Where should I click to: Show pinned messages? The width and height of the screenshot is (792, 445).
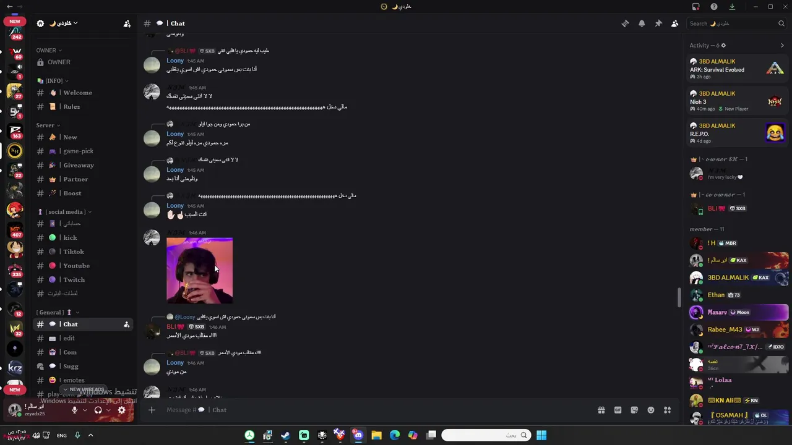click(x=658, y=23)
